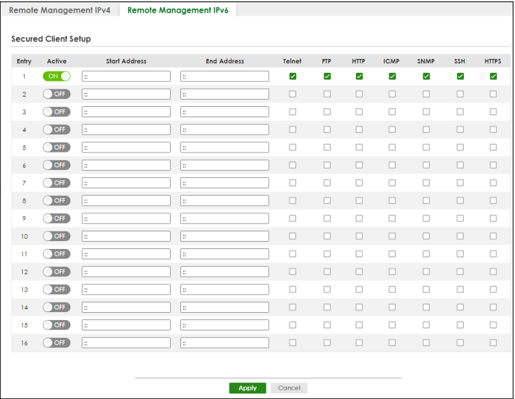Uncheck SSH for entry 1

(x=460, y=76)
